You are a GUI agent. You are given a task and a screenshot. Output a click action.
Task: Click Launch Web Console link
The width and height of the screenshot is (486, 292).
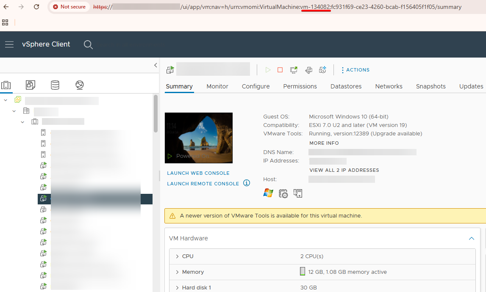coord(198,173)
